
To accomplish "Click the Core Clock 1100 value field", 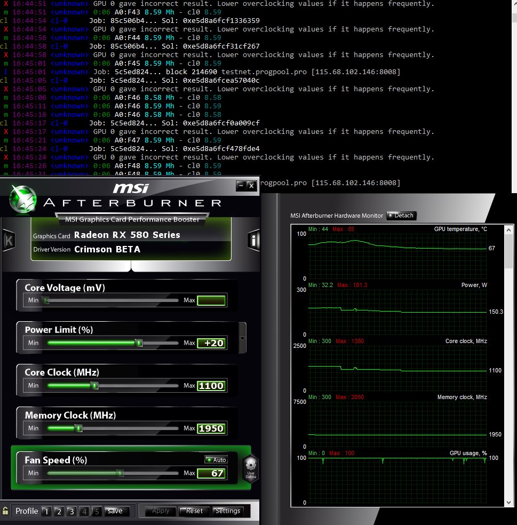I will point(211,386).
